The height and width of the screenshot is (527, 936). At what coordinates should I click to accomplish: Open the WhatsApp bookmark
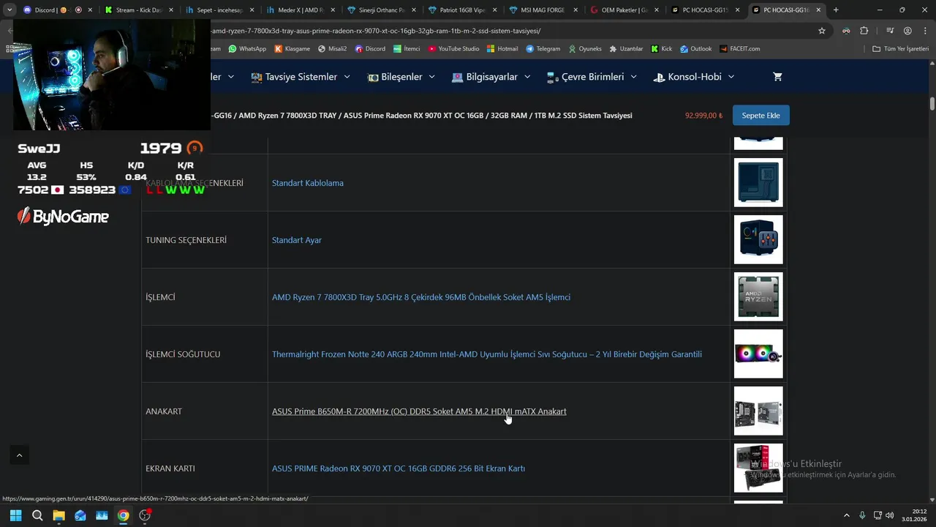point(247,49)
